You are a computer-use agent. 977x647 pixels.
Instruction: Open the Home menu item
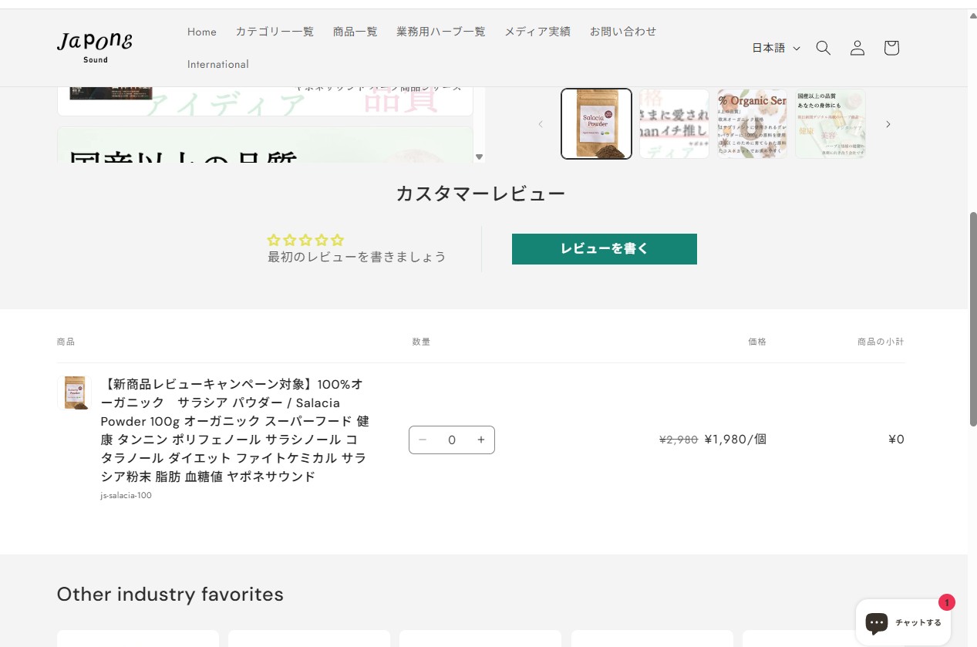[202, 32]
